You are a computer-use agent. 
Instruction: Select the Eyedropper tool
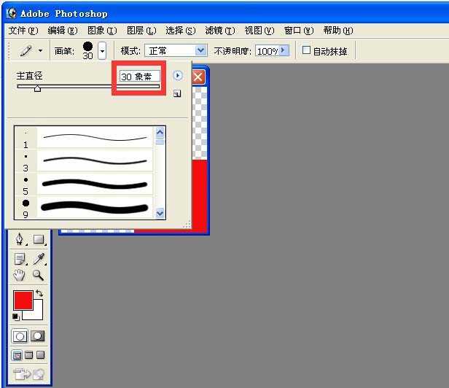click(x=39, y=258)
